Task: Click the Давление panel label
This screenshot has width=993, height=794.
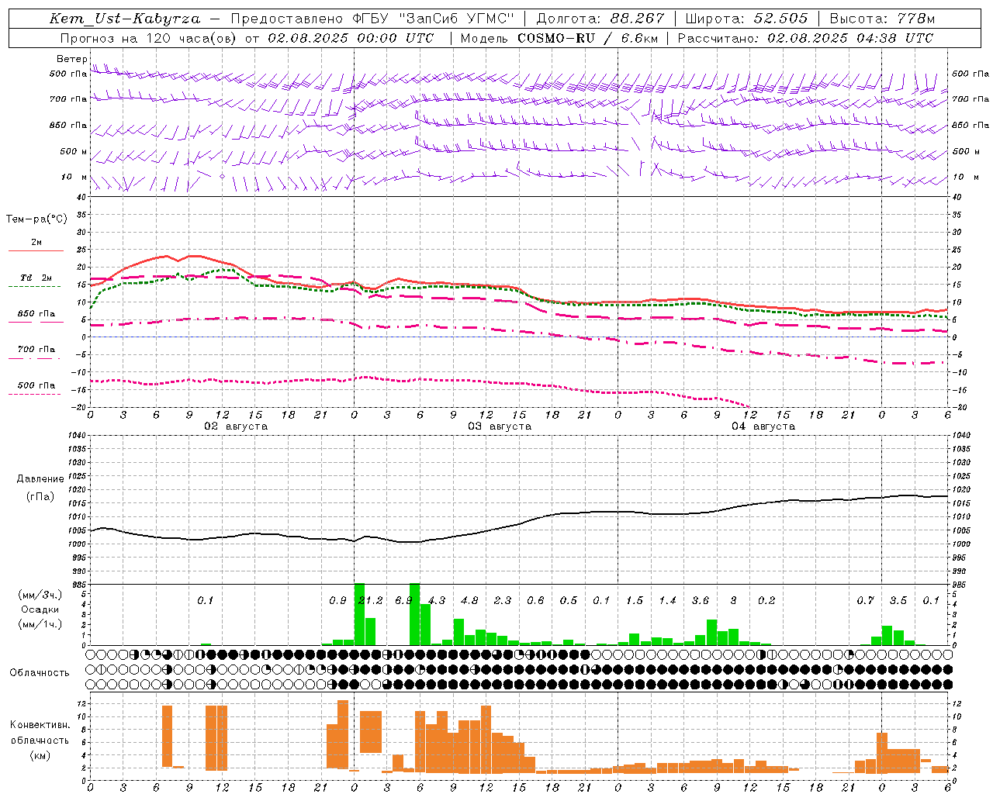Action: pos(41,479)
